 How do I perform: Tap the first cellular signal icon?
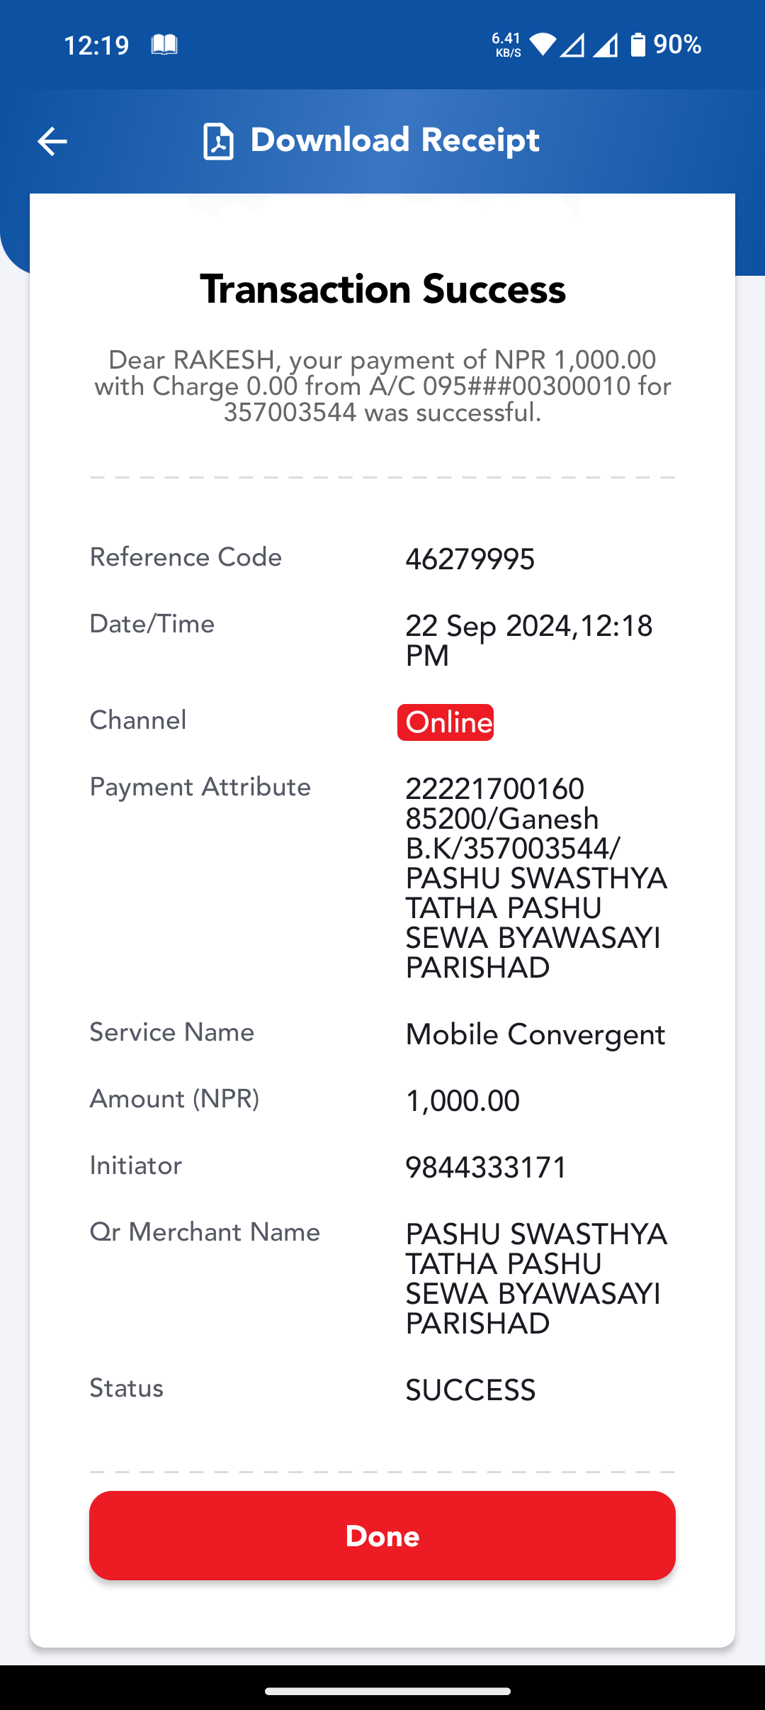pos(572,45)
